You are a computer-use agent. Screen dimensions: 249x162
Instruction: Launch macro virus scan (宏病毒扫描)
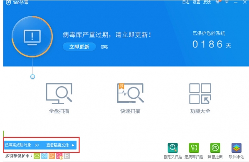pos(194,150)
